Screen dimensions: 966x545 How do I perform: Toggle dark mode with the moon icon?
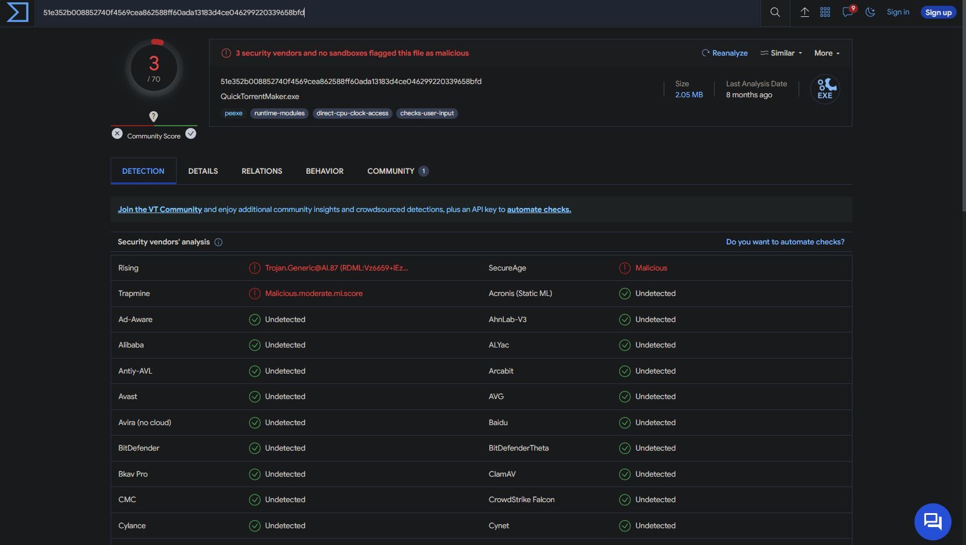coord(870,12)
